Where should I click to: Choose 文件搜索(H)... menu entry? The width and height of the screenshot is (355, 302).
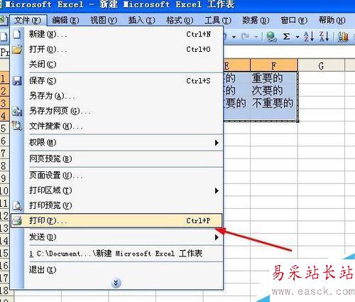[116, 126]
